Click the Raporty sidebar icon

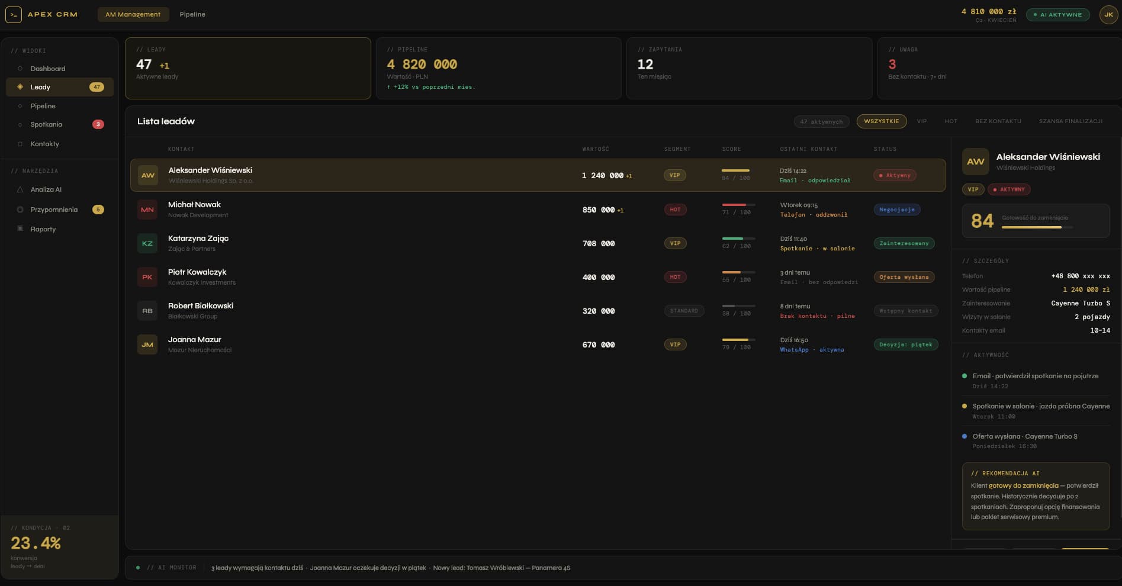(x=20, y=228)
